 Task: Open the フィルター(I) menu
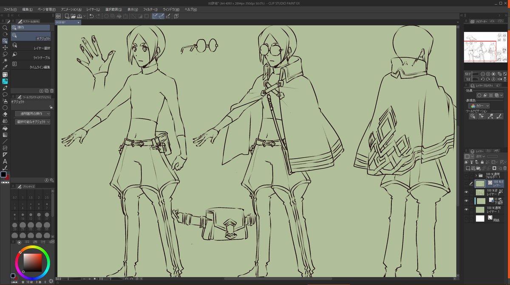(x=150, y=9)
